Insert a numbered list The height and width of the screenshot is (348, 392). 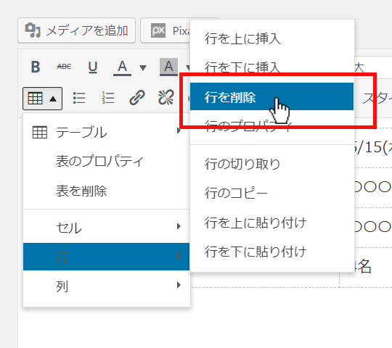pyautogui.click(x=108, y=98)
